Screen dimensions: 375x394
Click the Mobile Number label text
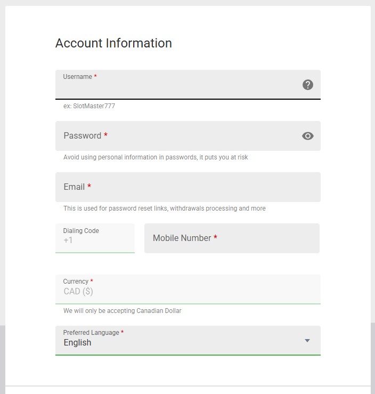pos(182,238)
